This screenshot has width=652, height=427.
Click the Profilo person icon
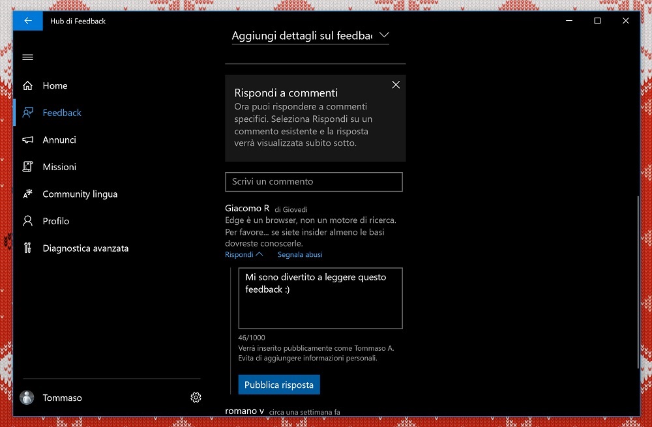click(28, 221)
